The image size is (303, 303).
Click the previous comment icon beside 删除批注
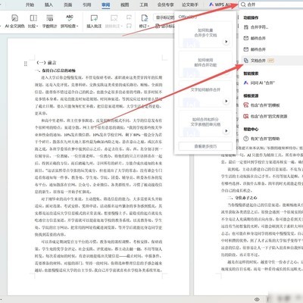click(x=129, y=17)
